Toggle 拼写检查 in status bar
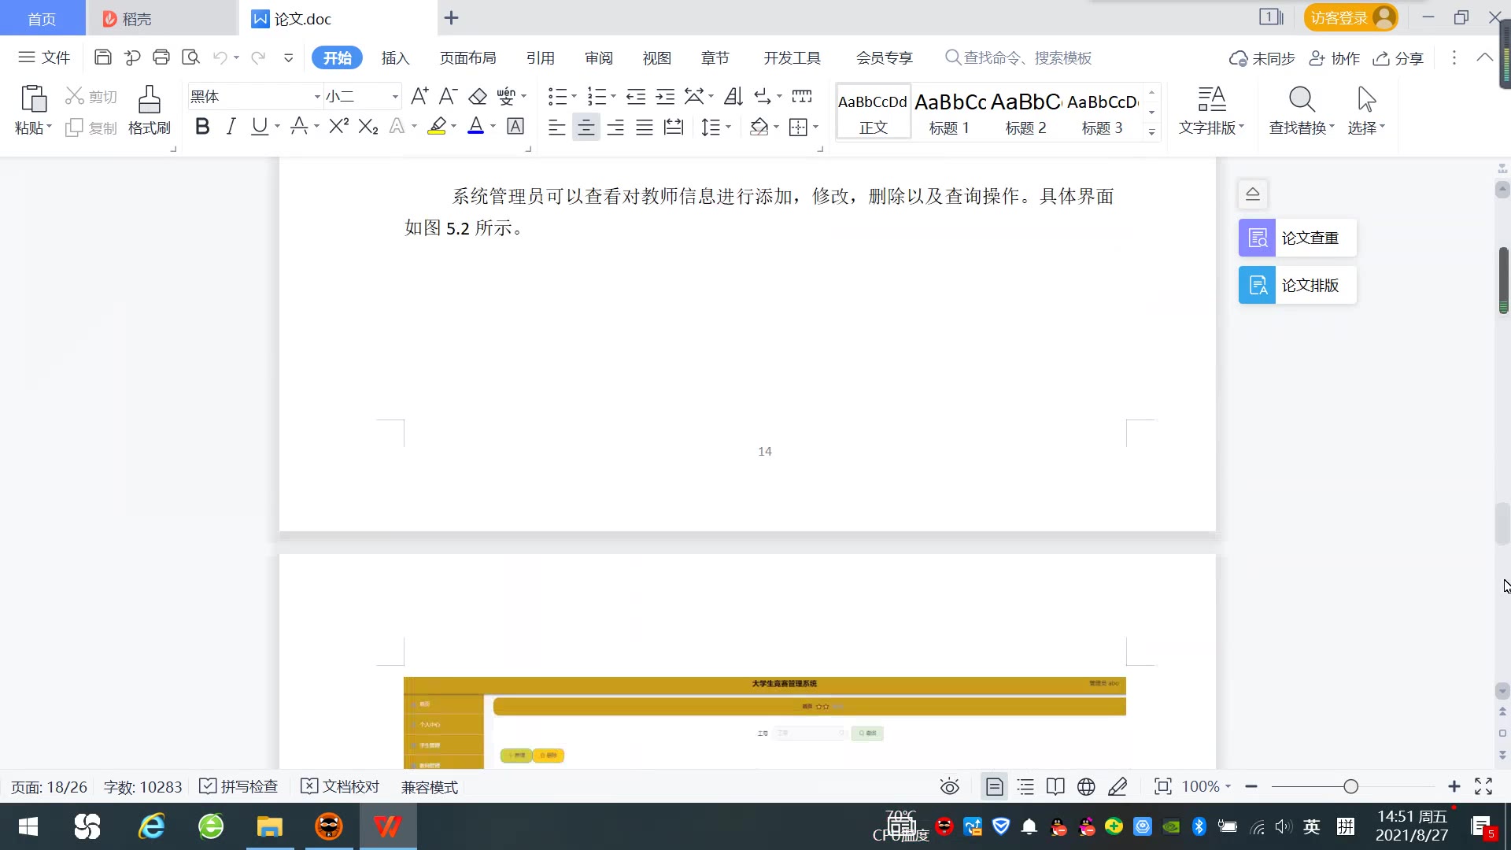 [x=238, y=787]
